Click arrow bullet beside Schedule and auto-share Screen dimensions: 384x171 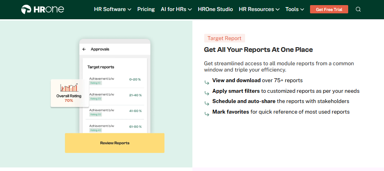pyautogui.click(x=207, y=103)
